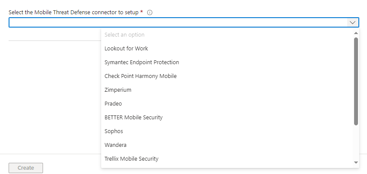This screenshot has height=174, width=367.
Task: Click the required asterisk next to label
Action: tap(142, 12)
